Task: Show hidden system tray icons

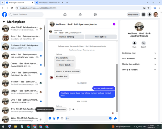Action: pos(134,126)
